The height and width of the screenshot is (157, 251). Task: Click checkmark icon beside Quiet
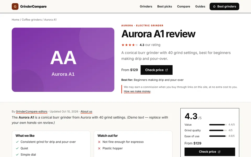pyautogui.click(x=17, y=148)
